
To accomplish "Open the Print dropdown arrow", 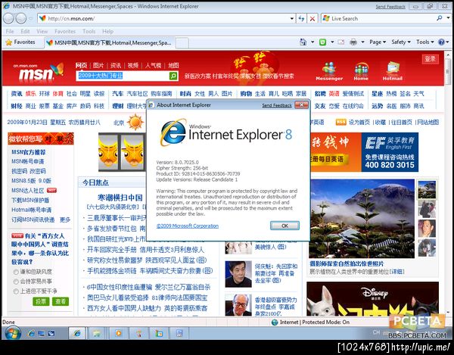I will click(x=362, y=42).
